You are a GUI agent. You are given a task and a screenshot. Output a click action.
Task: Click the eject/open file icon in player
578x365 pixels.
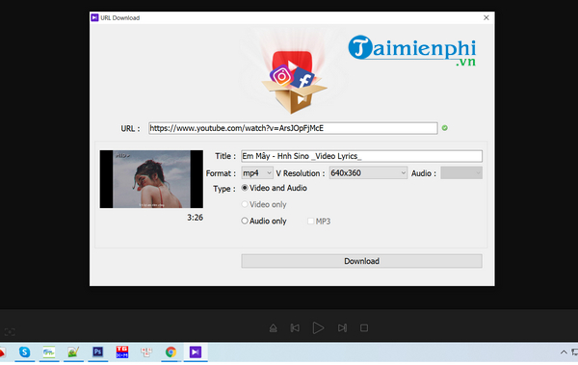click(x=274, y=327)
